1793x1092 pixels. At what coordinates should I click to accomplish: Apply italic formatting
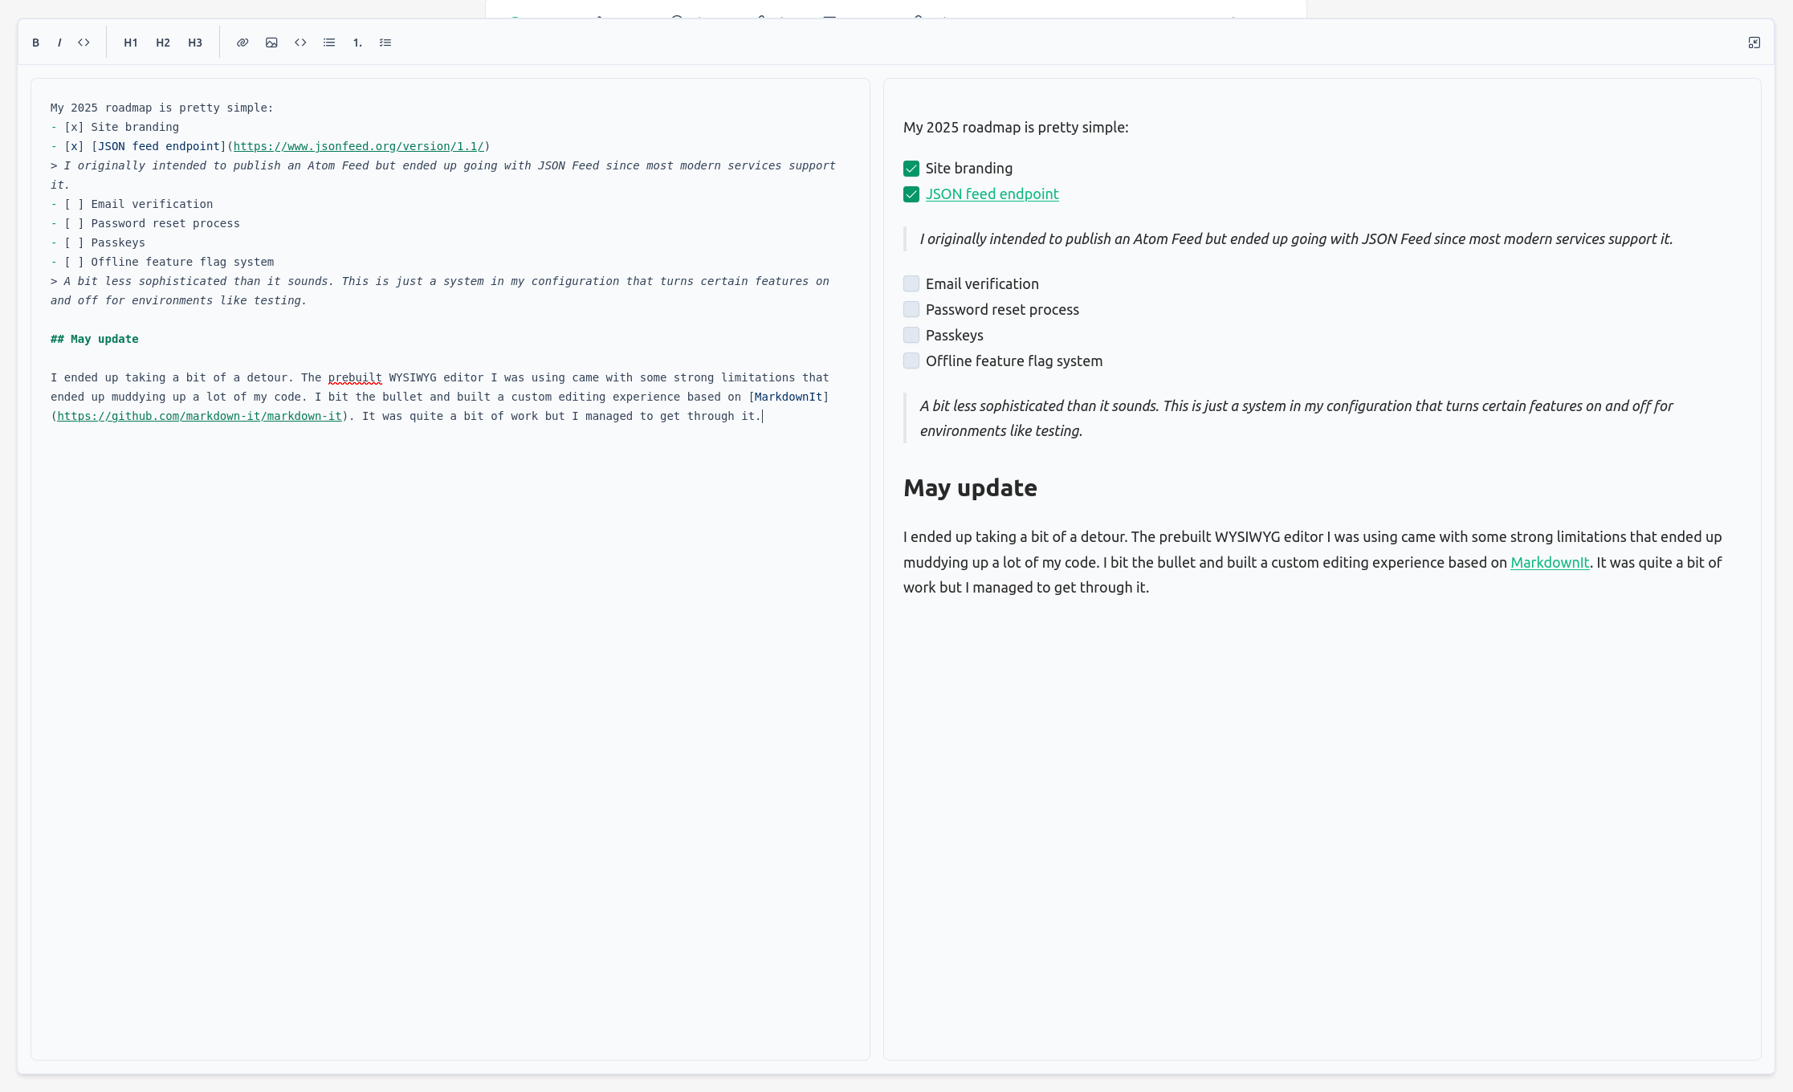tap(59, 43)
